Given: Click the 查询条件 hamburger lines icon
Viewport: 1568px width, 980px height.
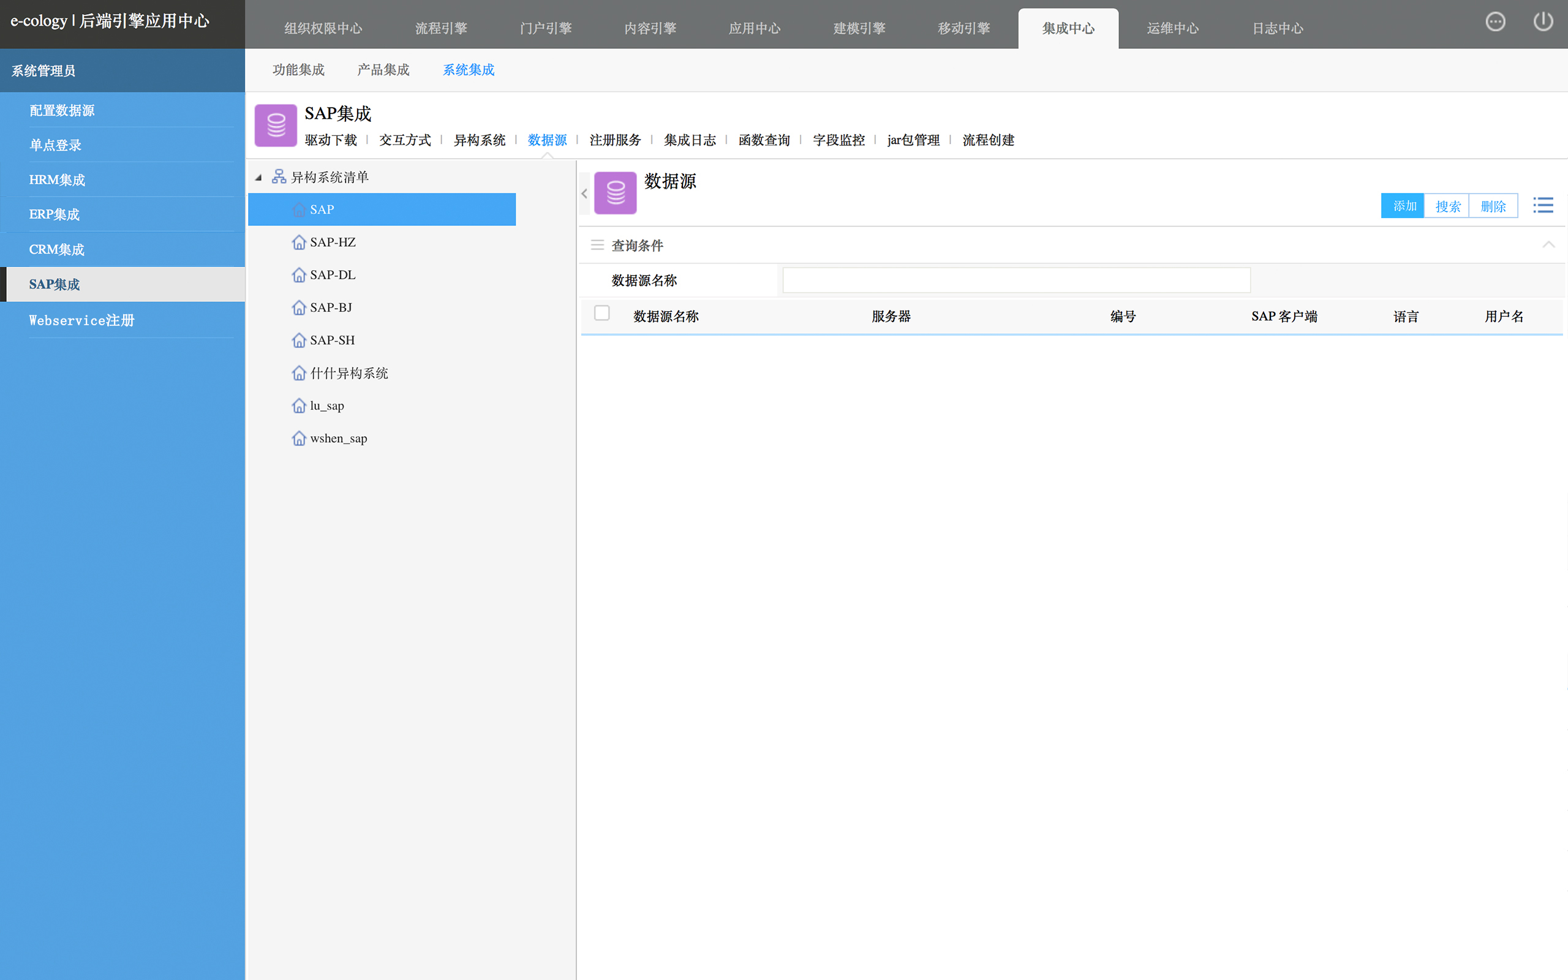Looking at the screenshot, I should (x=597, y=245).
